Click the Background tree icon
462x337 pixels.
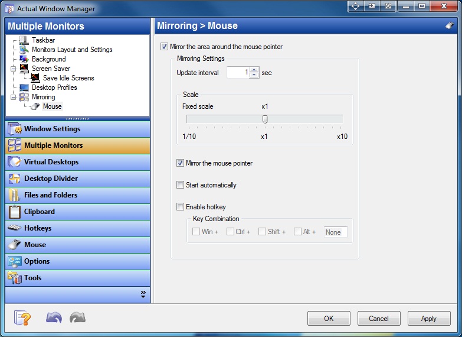[24, 59]
